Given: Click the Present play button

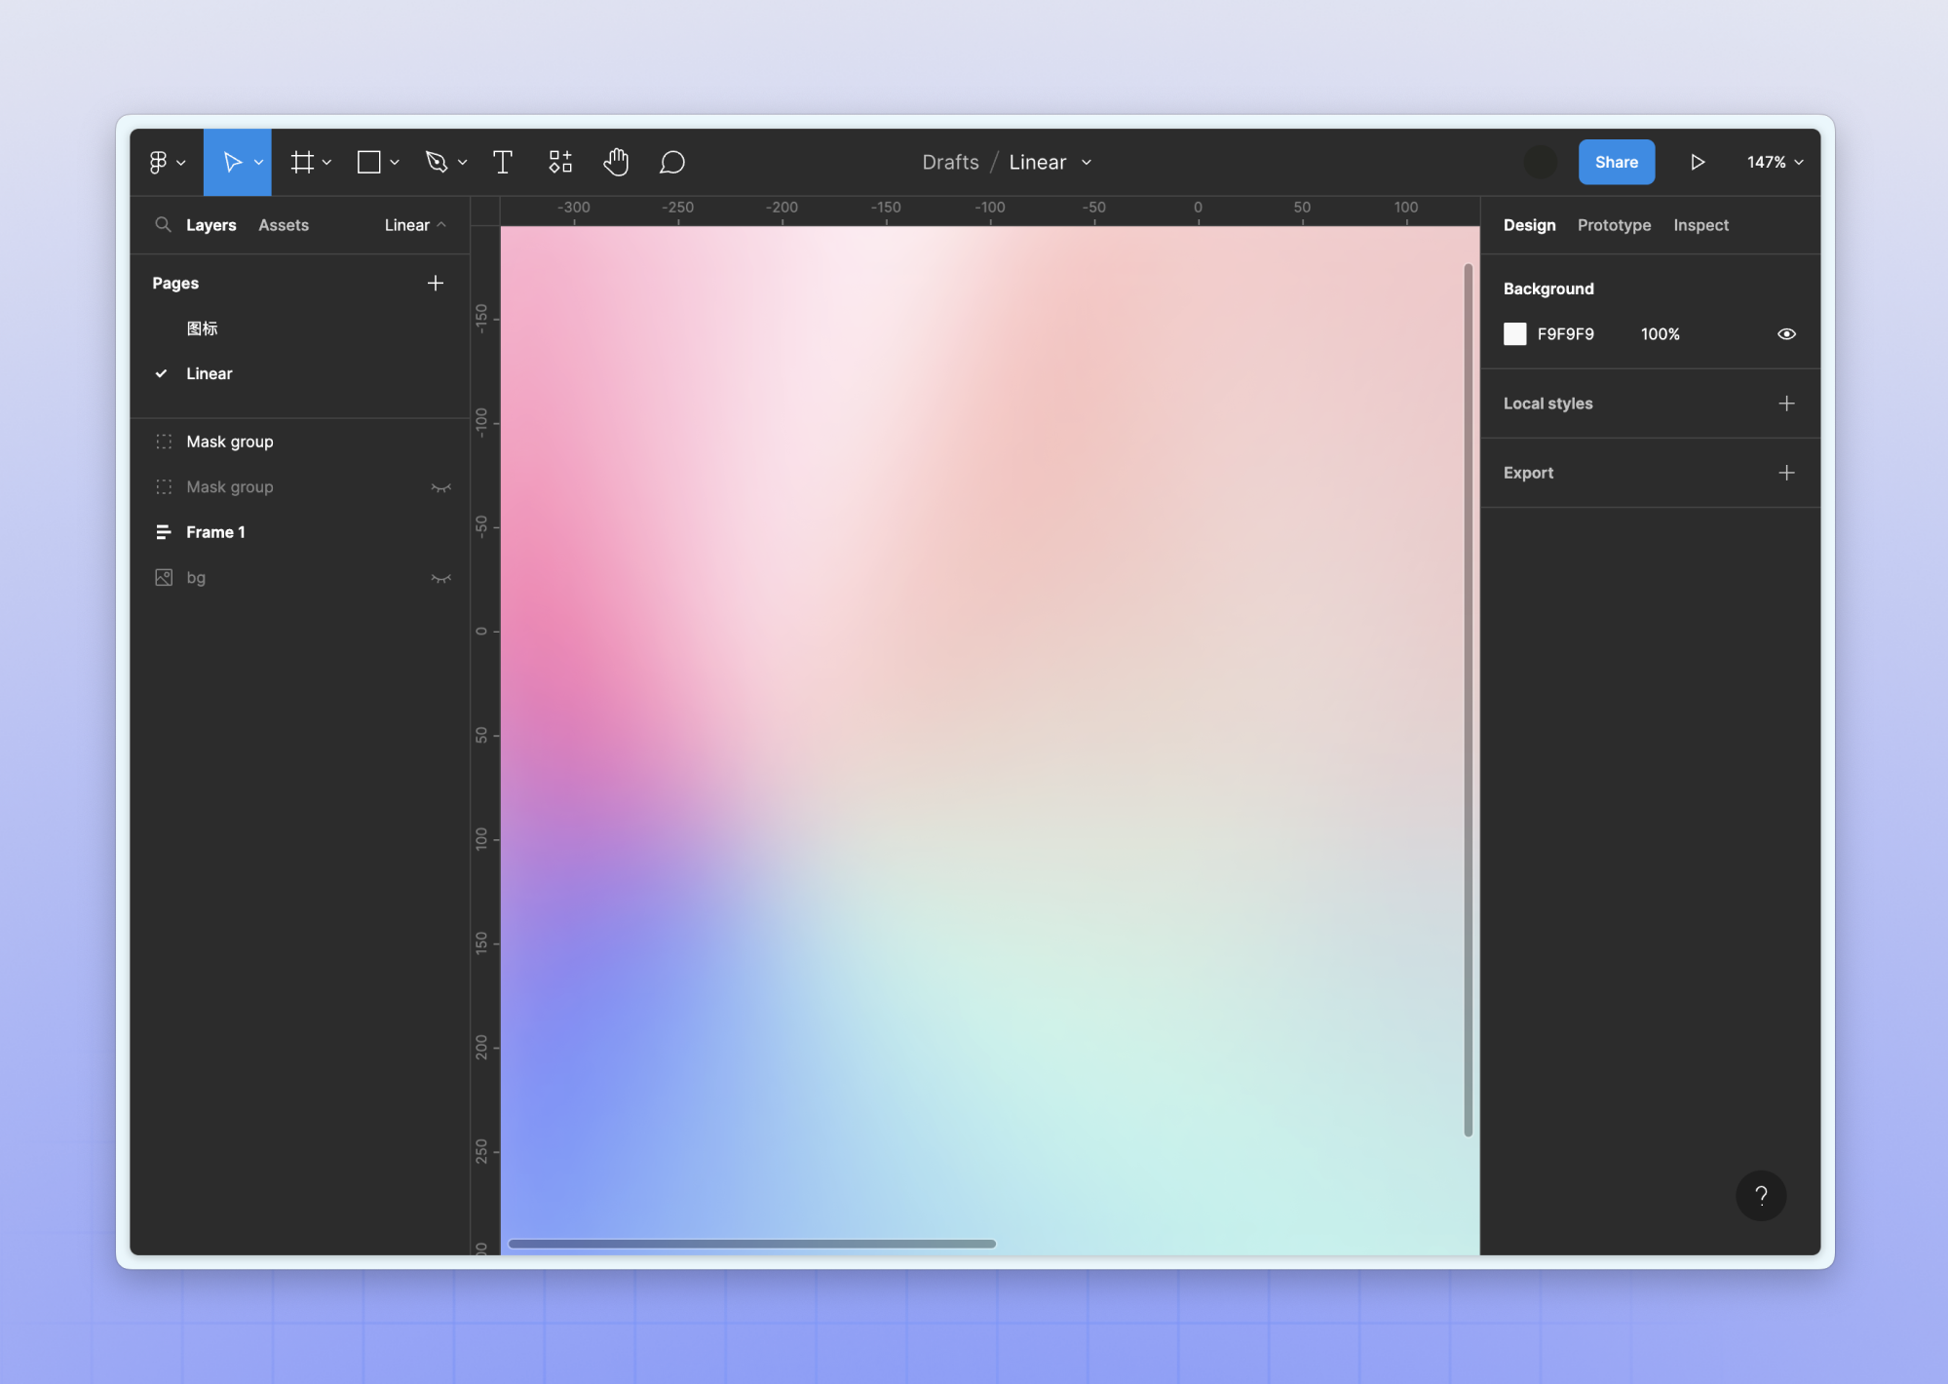Looking at the screenshot, I should pos(1697,162).
